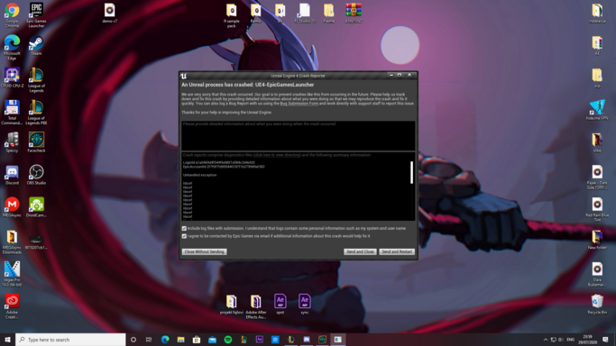The width and height of the screenshot is (616, 346).
Task: Select Discord desktop icon
Action: click(12, 175)
